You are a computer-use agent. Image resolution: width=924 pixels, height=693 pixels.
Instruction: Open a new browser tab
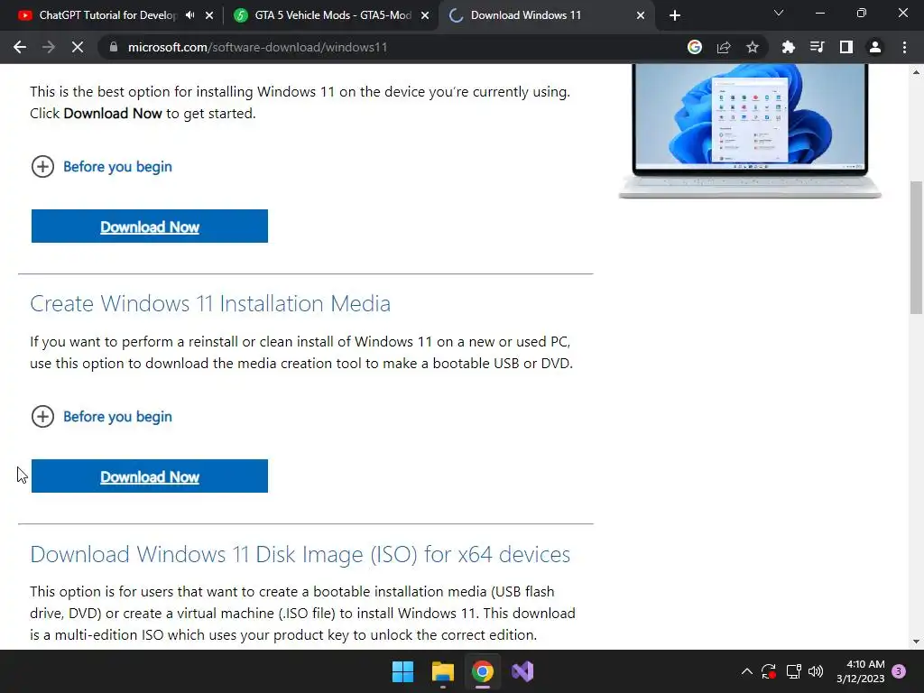pyautogui.click(x=675, y=15)
